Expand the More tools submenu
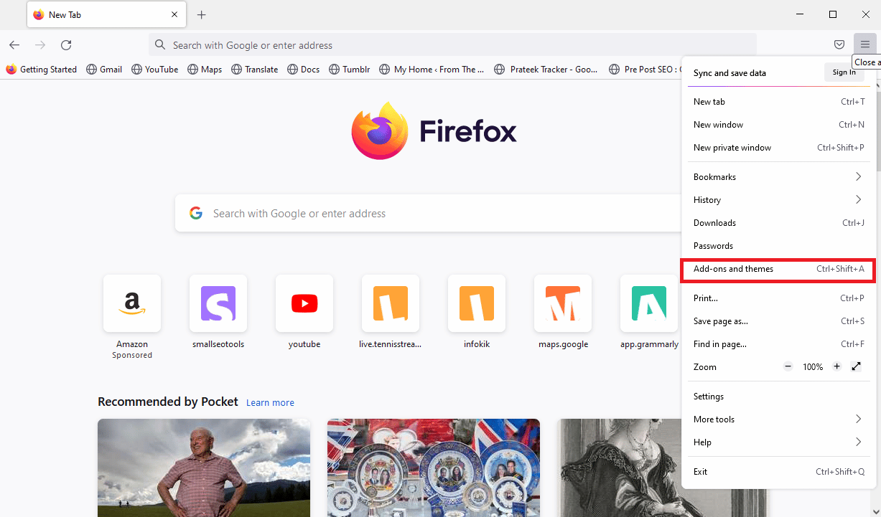This screenshot has height=517, width=881. 778,419
